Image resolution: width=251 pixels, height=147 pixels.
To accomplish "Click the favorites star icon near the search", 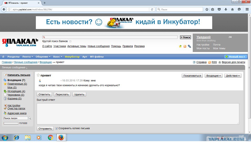I will click(x=180, y=46).
